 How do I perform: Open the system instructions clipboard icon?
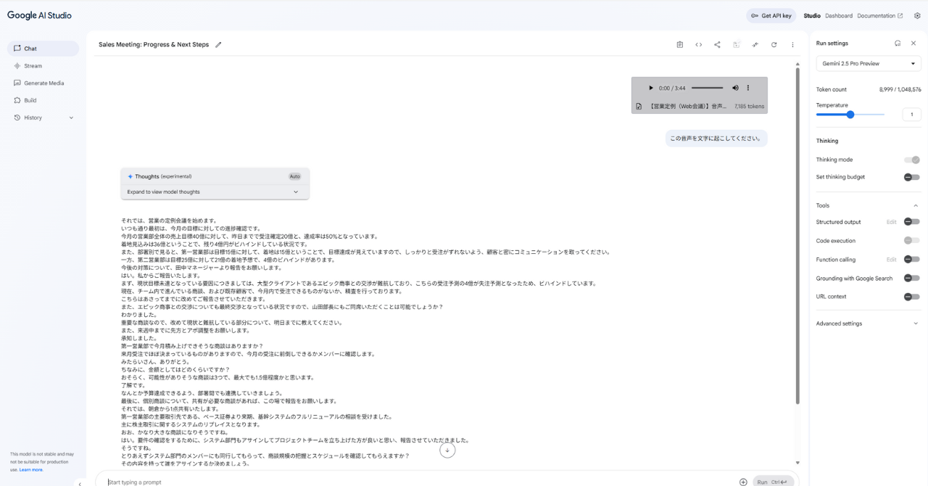(679, 44)
